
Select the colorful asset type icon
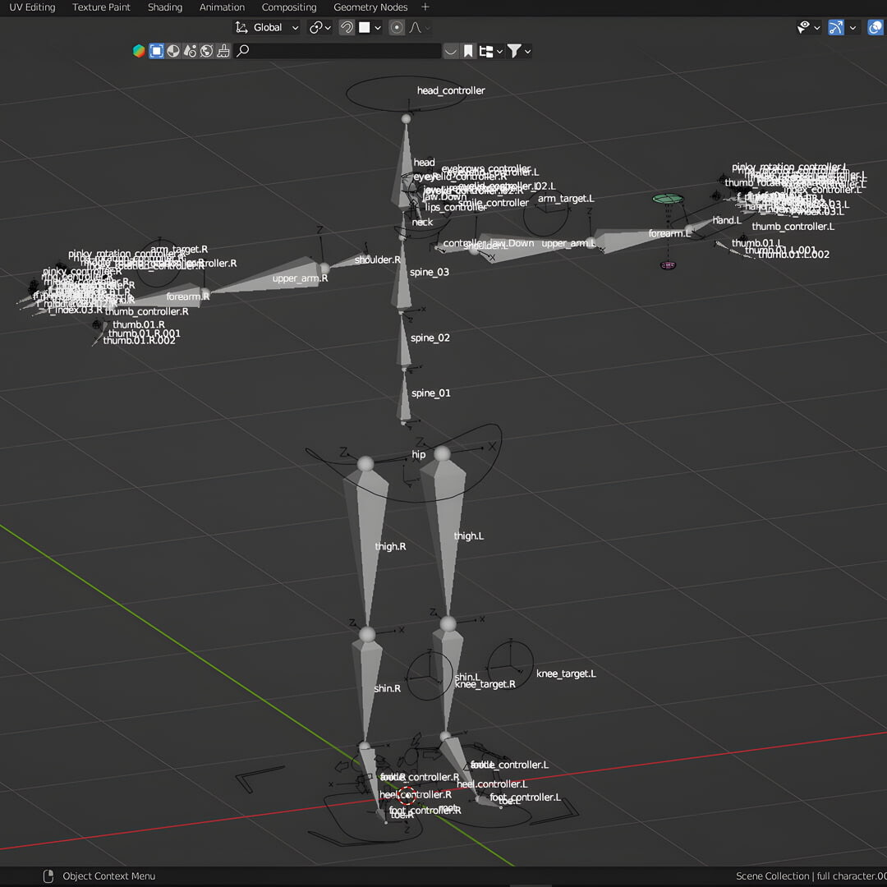tap(139, 51)
